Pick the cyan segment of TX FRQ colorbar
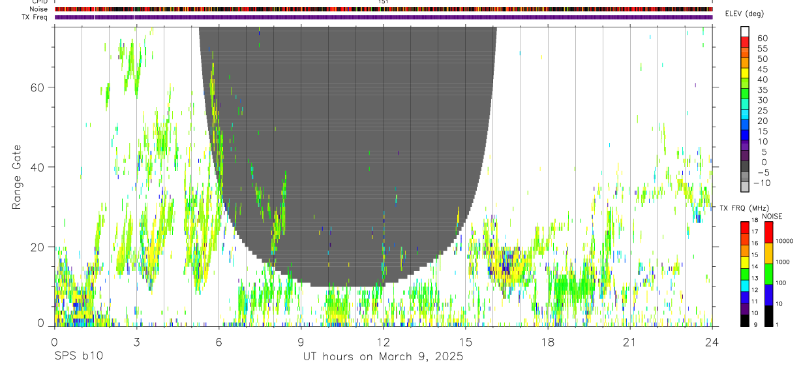 [745, 286]
